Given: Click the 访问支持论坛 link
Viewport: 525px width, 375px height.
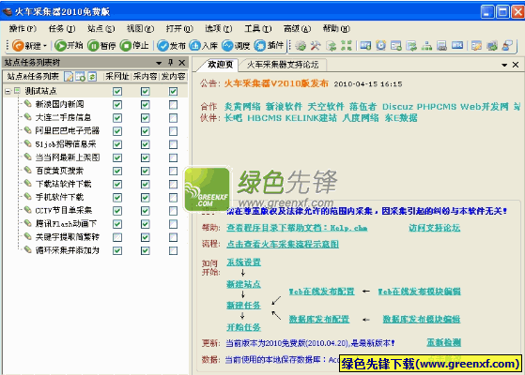Looking at the screenshot, I should (434, 228).
